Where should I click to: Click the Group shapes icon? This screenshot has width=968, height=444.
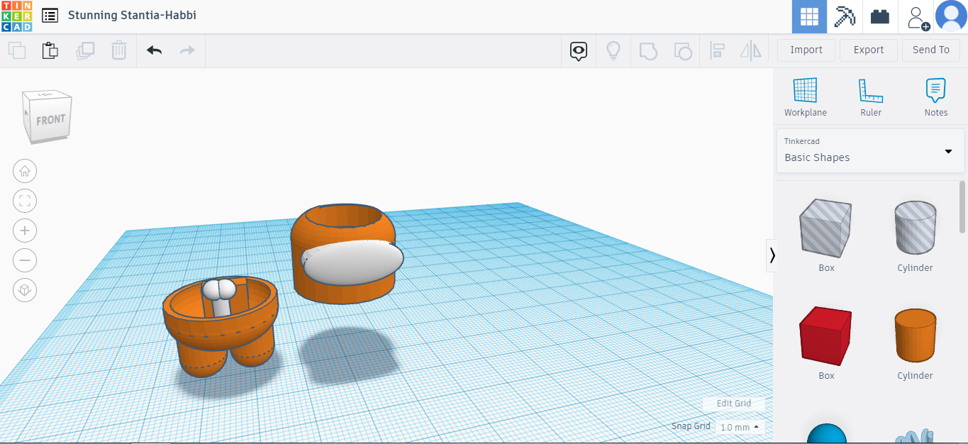648,50
